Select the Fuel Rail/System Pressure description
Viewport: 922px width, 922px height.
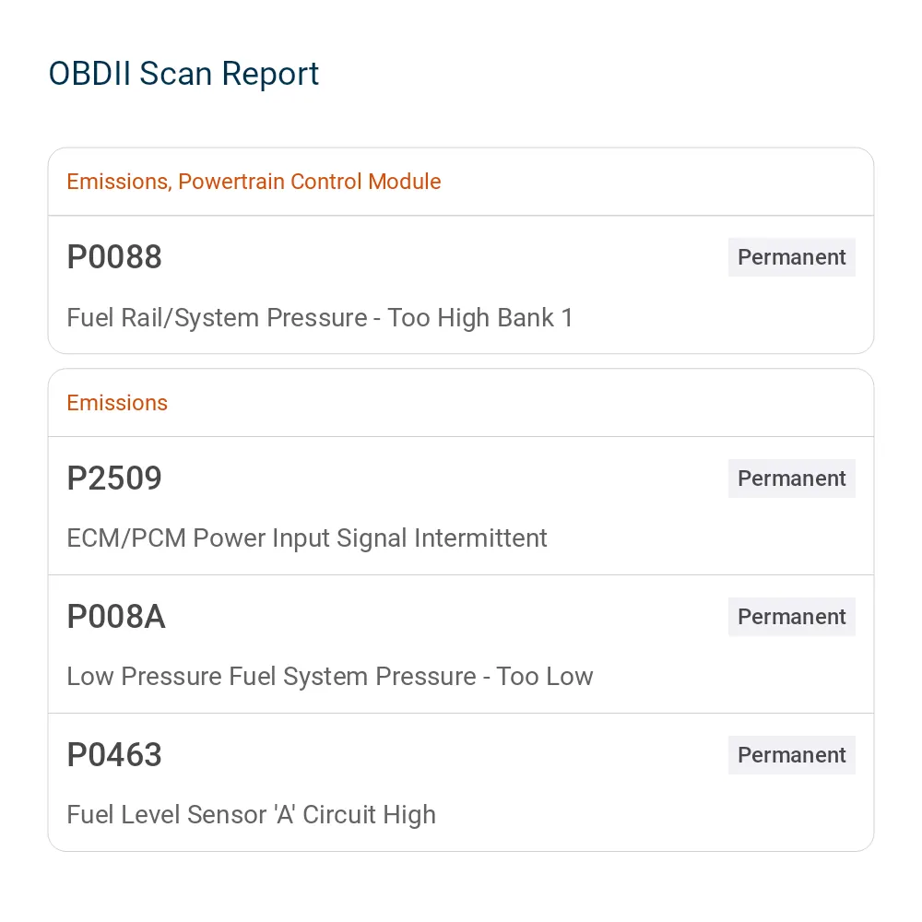319,317
